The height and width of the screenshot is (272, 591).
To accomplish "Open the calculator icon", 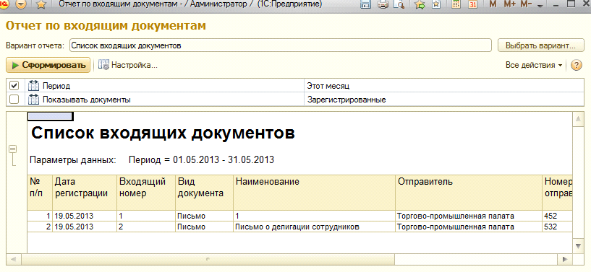I will (x=456, y=5).
